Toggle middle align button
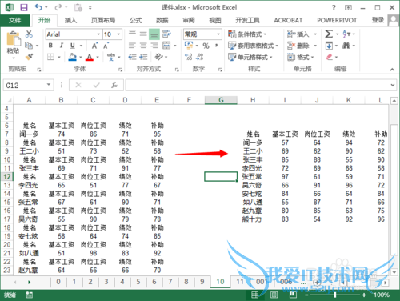The image size is (400, 301). [x=143, y=34]
